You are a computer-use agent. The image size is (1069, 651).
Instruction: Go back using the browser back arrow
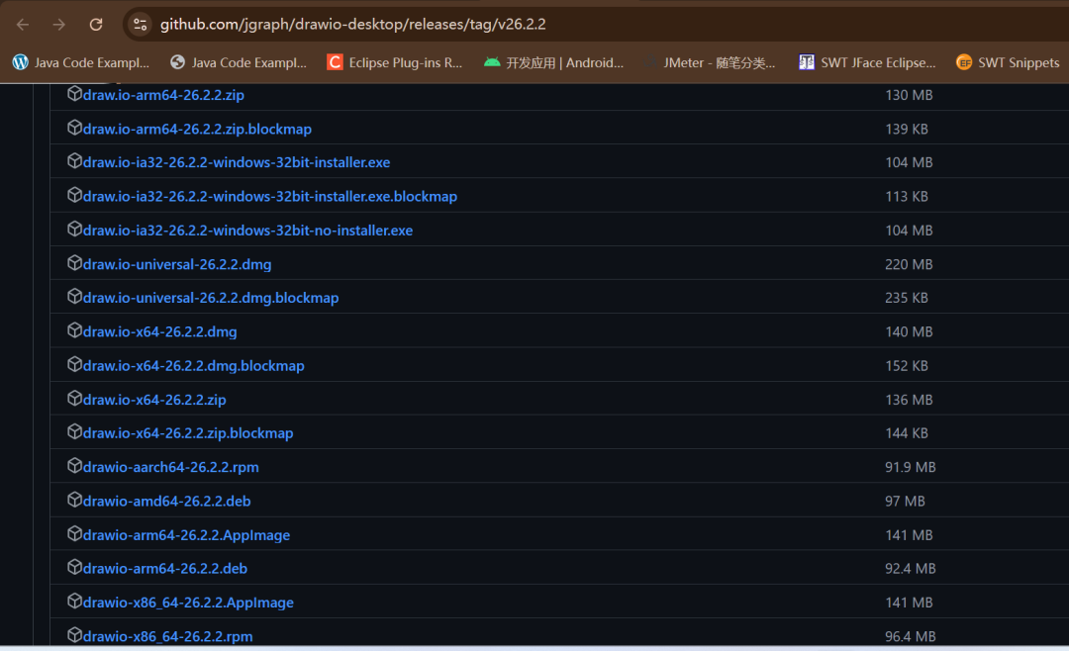[x=23, y=25]
